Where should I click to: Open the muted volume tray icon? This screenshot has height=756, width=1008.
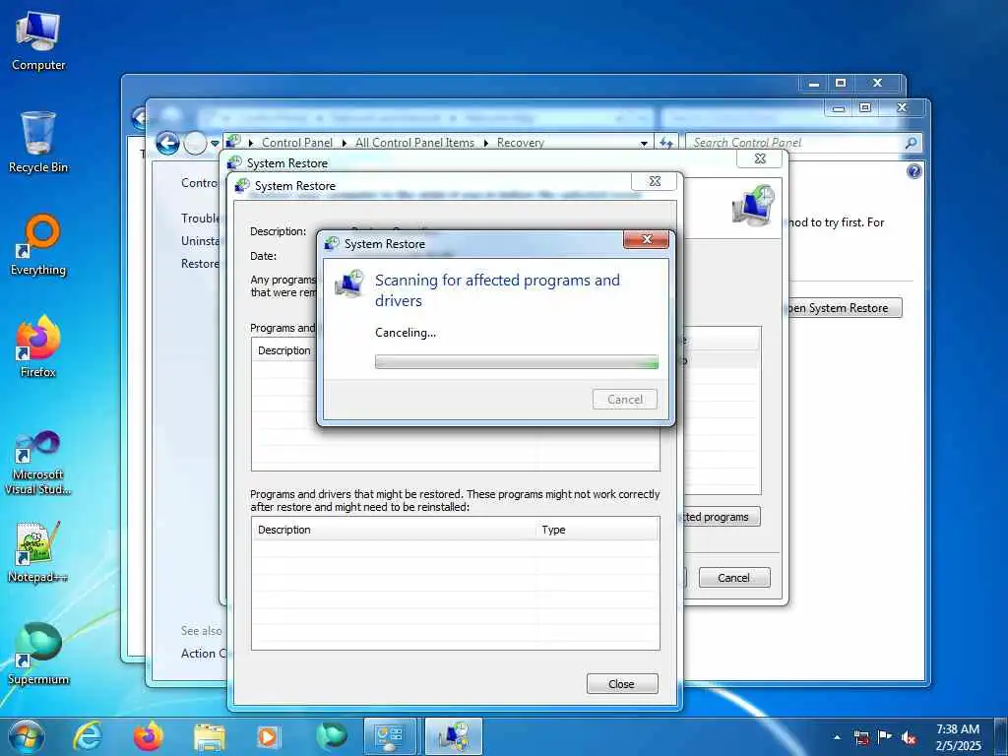point(909,737)
